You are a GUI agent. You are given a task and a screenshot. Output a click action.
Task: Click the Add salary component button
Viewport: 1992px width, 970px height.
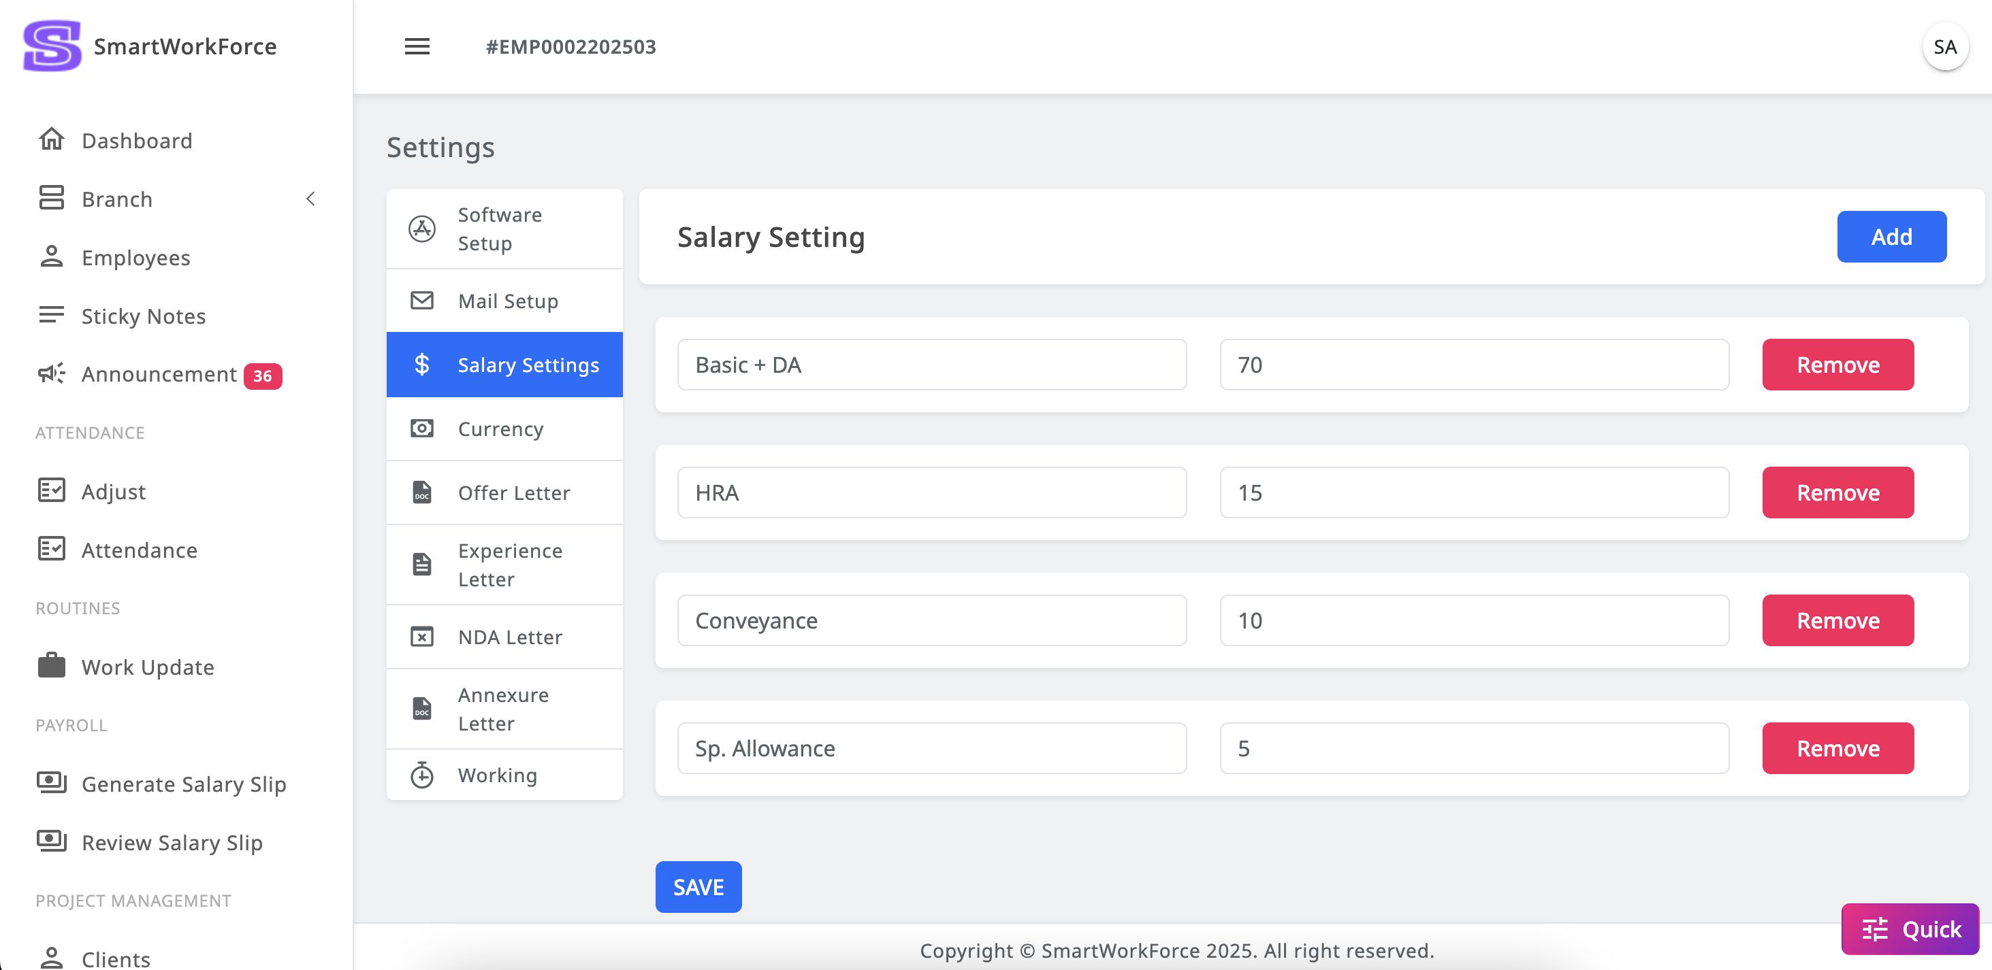1891,237
